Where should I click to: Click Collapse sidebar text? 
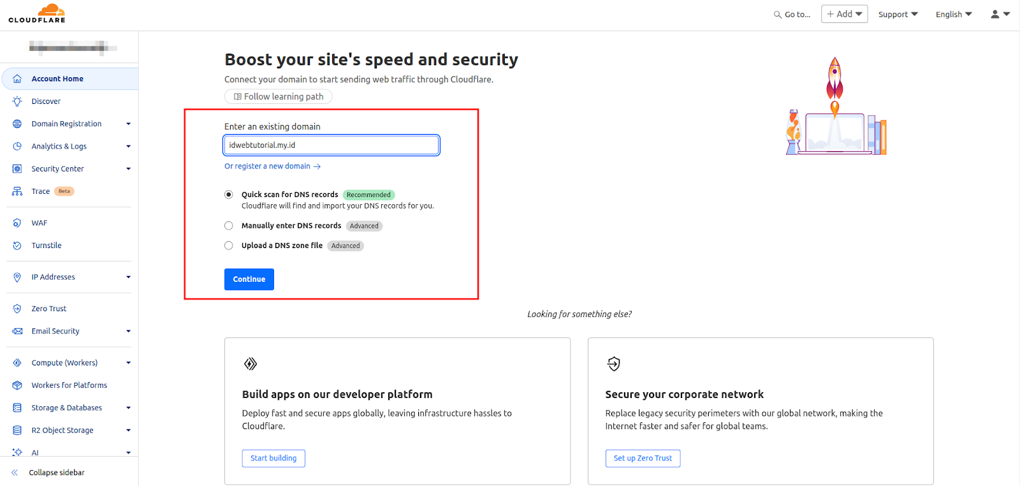[57, 473]
